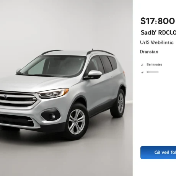
Task: Click the hood of the silver SUV
Action: tap(32, 83)
